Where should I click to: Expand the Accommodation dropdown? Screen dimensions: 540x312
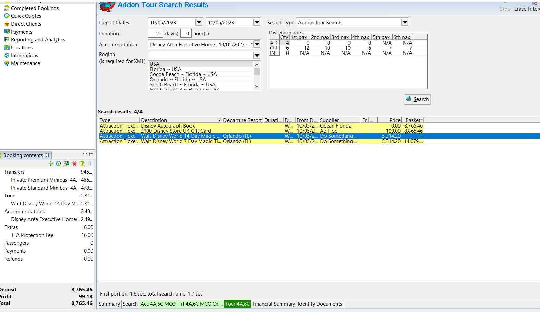pos(257,44)
